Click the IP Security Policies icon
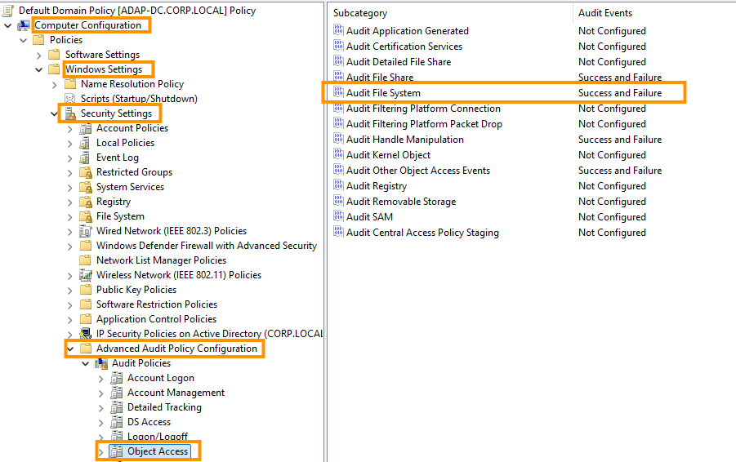 click(x=86, y=334)
